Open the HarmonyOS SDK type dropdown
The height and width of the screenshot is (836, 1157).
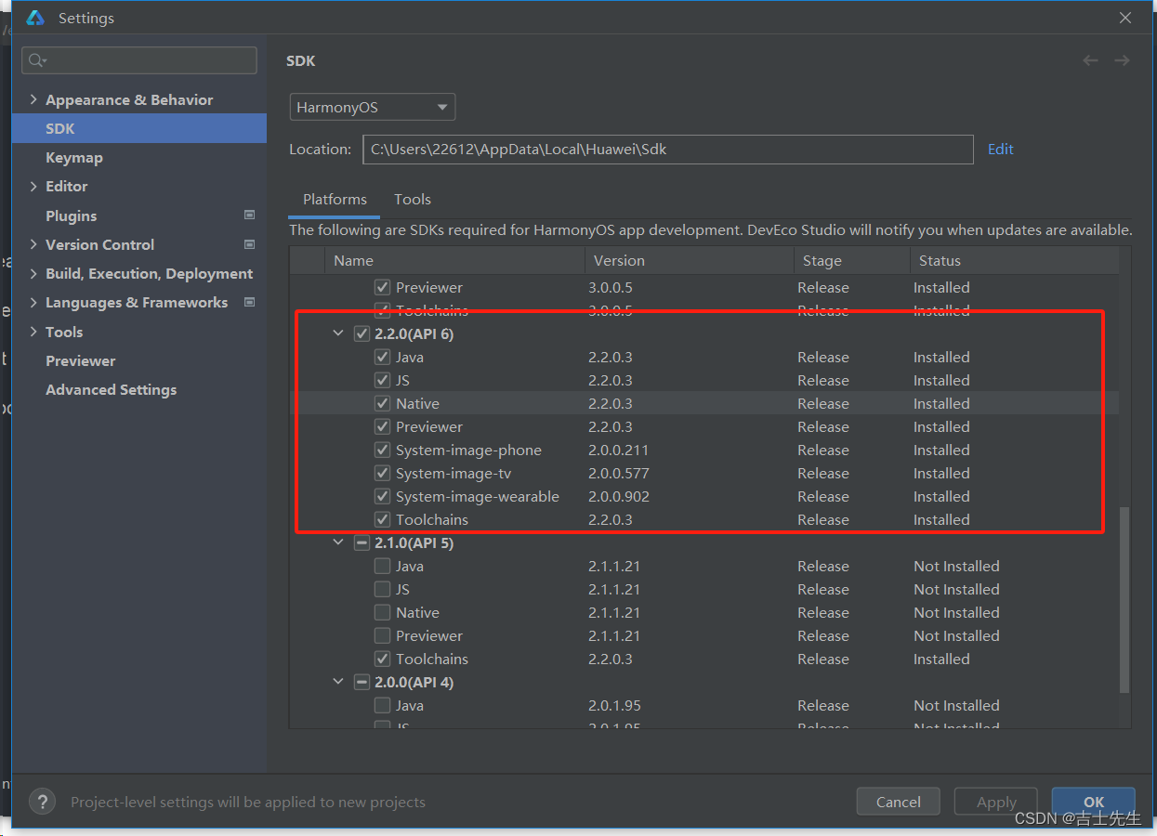[372, 107]
